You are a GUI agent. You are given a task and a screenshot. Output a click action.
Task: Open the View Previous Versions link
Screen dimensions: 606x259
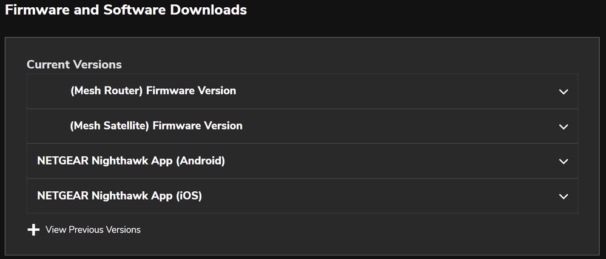tap(93, 230)
